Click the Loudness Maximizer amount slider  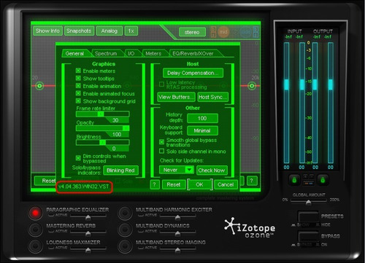point(88,249)
